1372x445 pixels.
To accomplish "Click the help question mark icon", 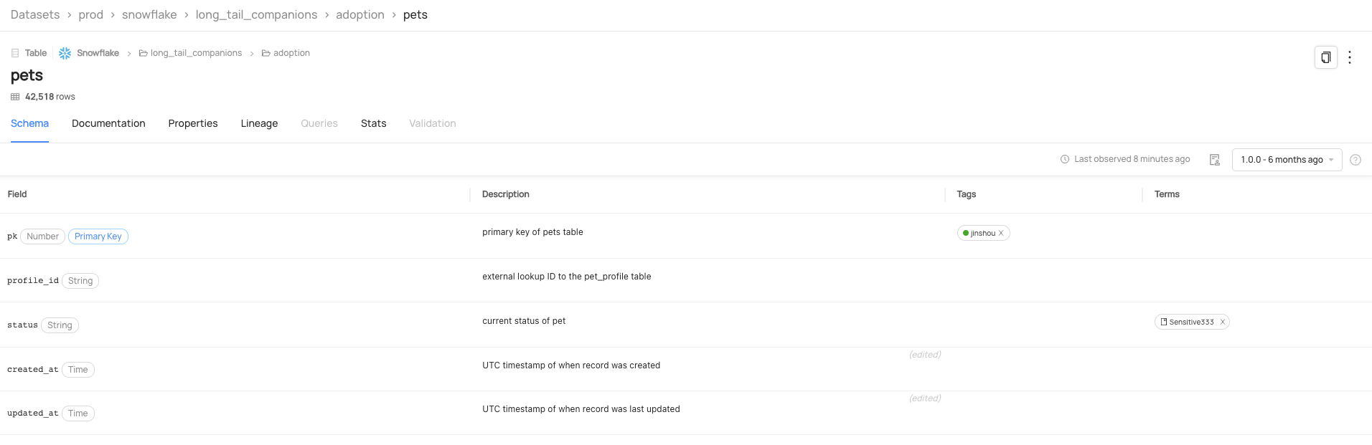I will coord(1355,160).
